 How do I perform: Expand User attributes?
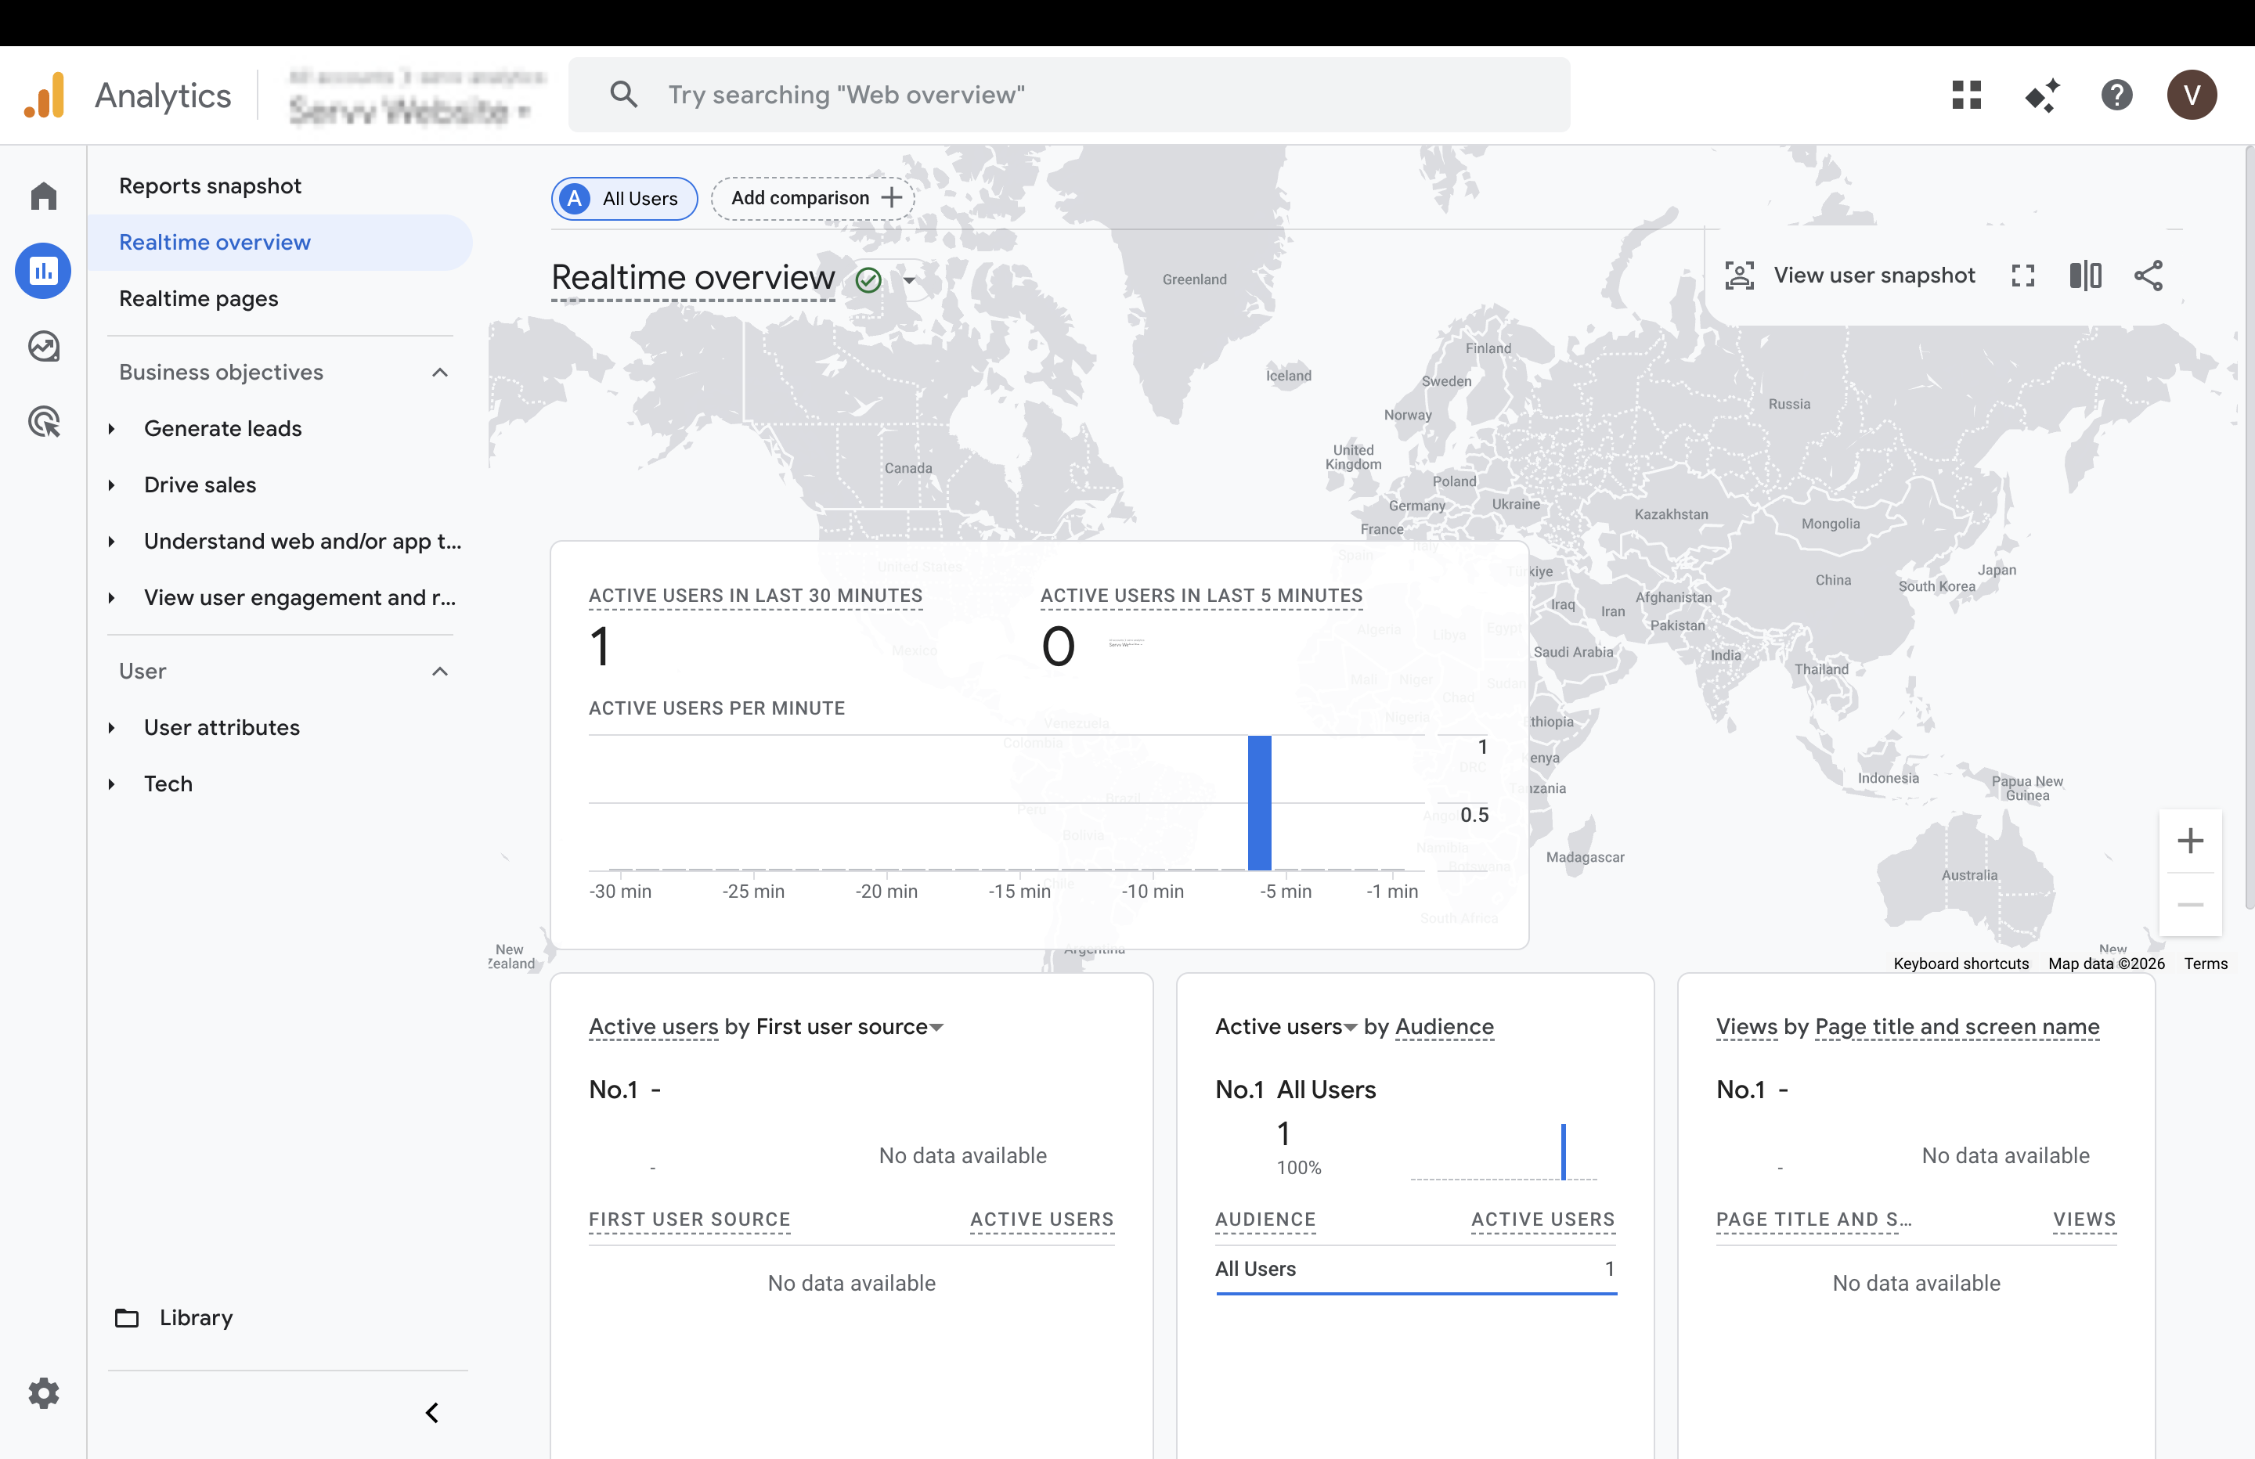coord(112,728)
